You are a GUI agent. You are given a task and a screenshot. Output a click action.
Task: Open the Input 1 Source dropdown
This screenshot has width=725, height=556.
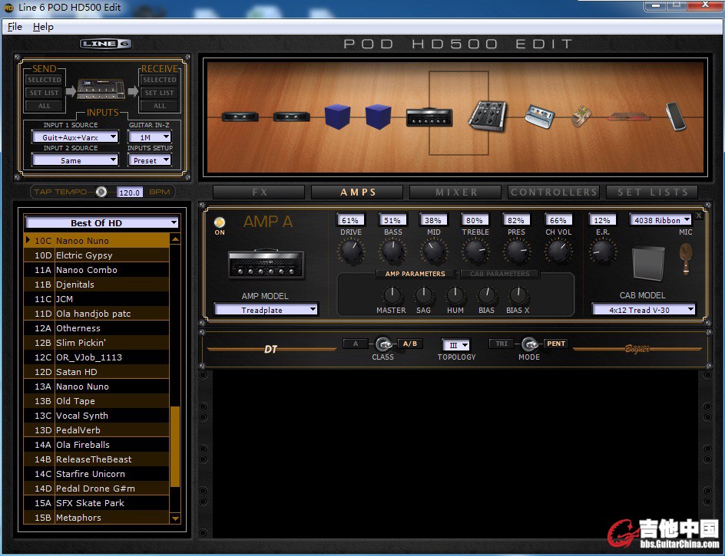pos(75,137)
